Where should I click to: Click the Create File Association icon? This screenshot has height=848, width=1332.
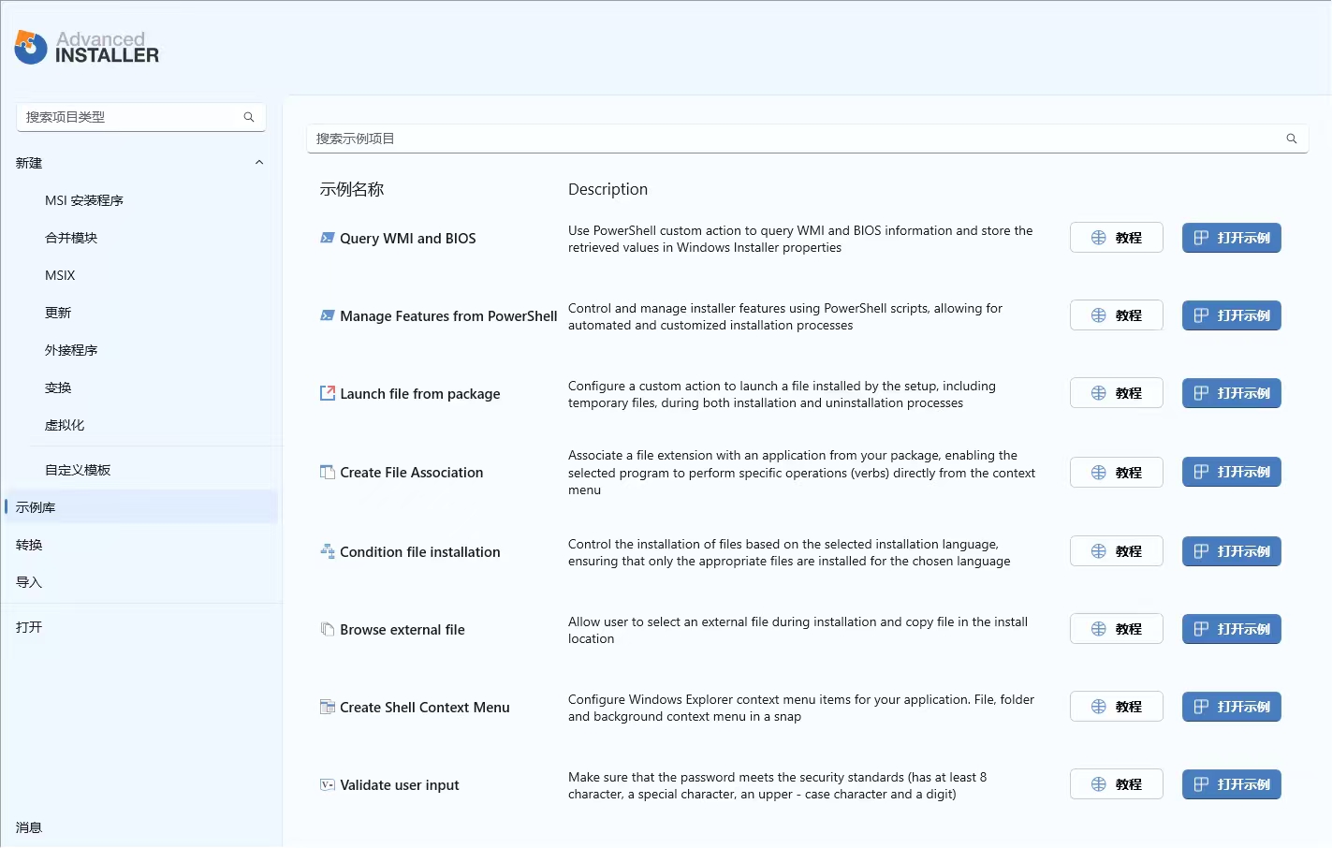[328, 472]
